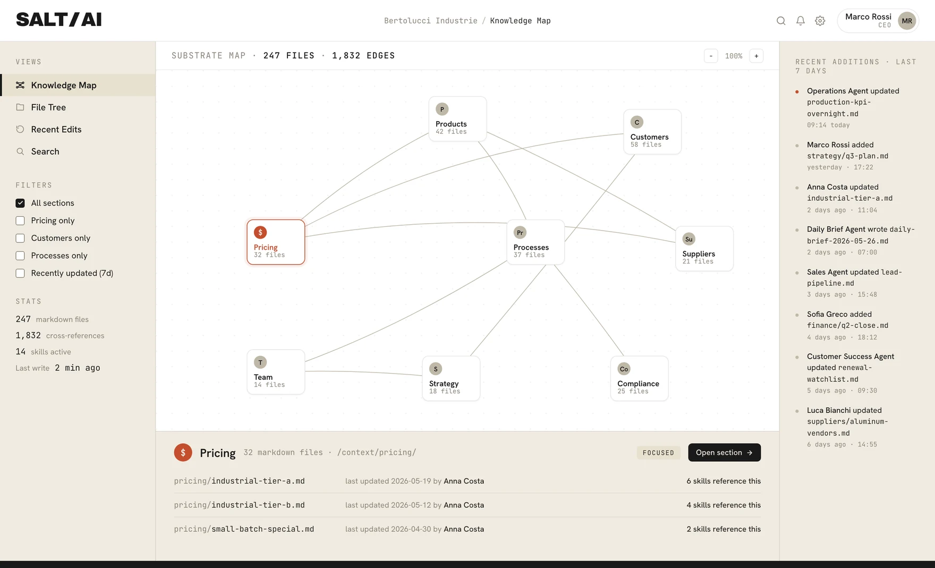Enable the Recently updated (7d) filter
This screenshot has height=568, width=935.
(x=20, y=273)
